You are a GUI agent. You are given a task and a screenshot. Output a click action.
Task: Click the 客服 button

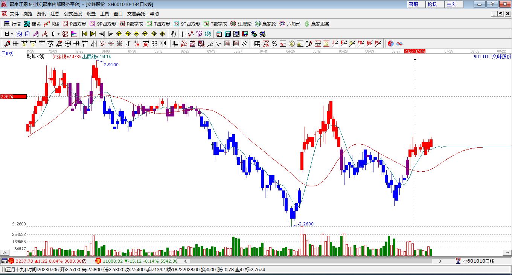[x=416, y=4]
